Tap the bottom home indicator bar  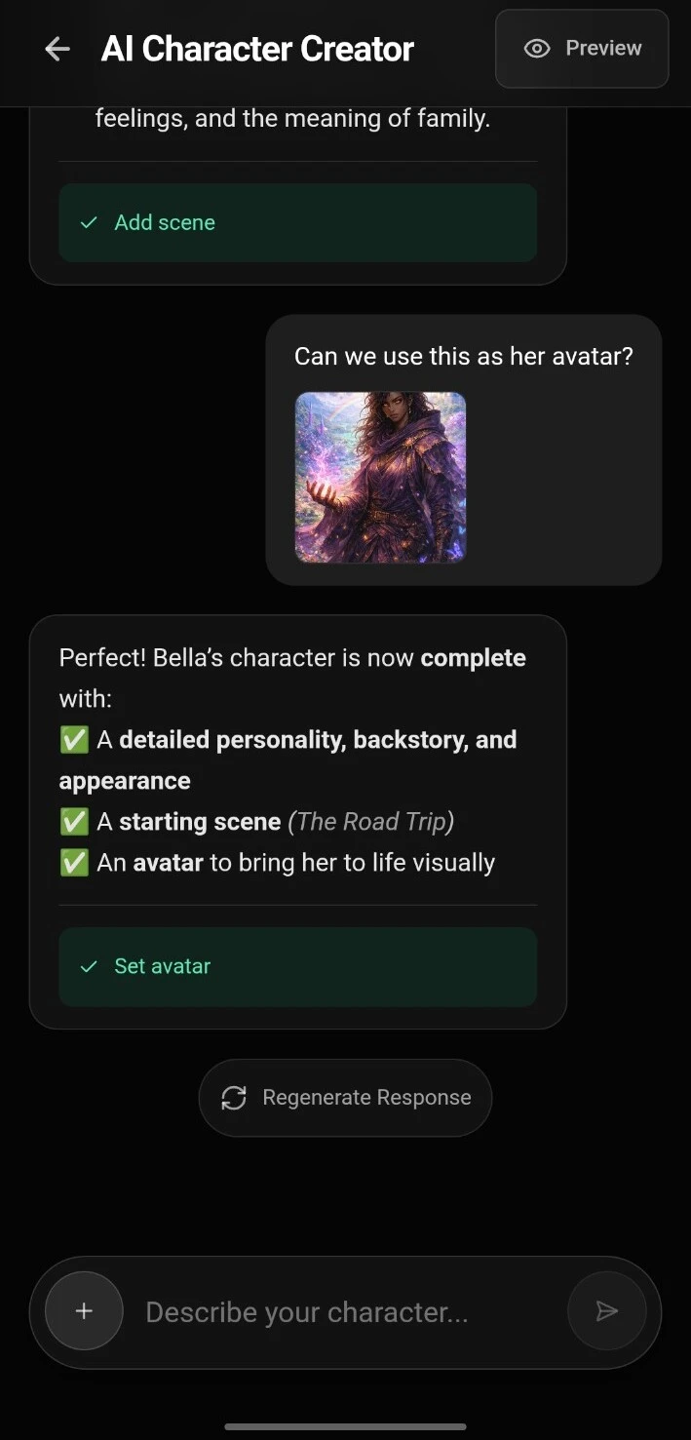[x=345, y=1426]
